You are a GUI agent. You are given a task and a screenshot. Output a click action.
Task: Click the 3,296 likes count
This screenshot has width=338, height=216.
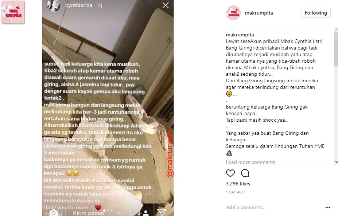(x=238, y=184)
